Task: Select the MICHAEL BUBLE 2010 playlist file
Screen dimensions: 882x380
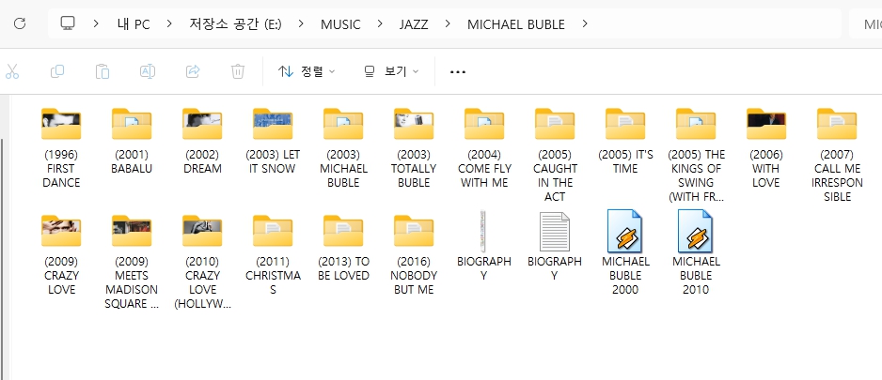Action: (696, 253)
